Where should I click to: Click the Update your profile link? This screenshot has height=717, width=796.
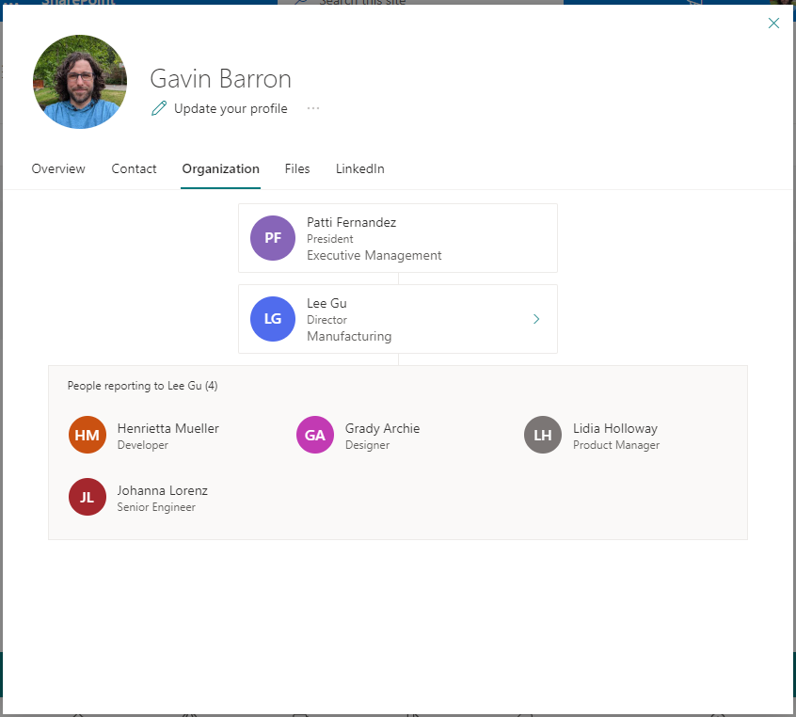click(x=230, y=108)
